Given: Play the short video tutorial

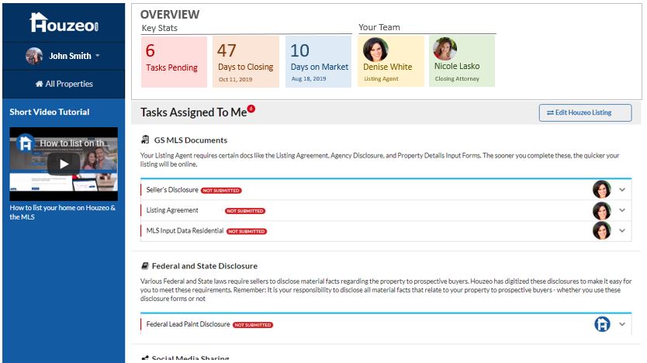Looking at the screenshot, I should pos(64,164).
